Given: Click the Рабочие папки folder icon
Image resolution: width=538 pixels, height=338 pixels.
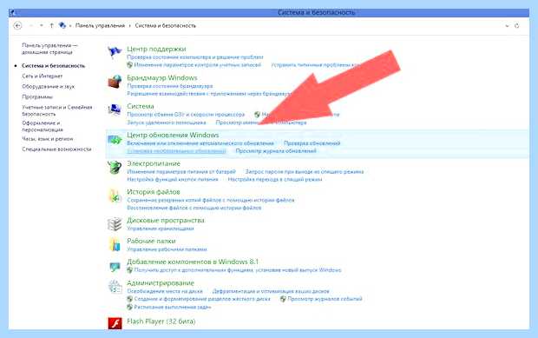Looking at the screenshot, I should [x=115, y=244].
